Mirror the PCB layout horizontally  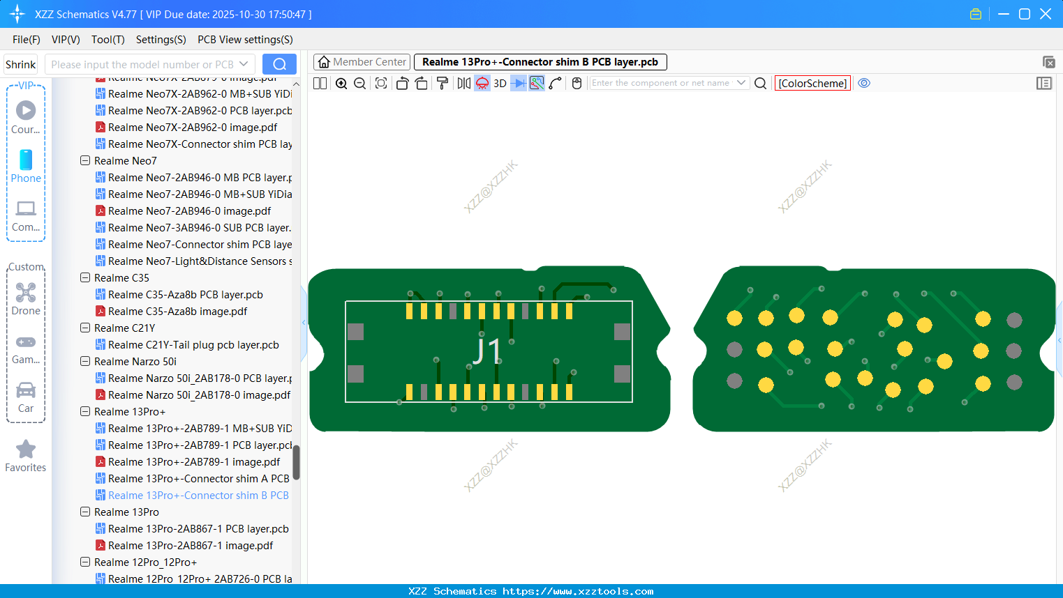tap(463, 83)
